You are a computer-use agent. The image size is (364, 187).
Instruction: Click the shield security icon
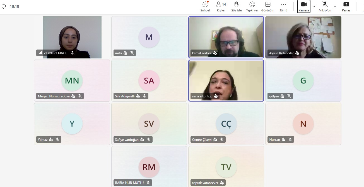pyautogui.click(x=4, y=6)
